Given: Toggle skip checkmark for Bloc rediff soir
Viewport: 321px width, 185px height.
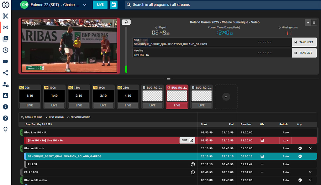Looking at the screenshot, I should click(300, 148).
